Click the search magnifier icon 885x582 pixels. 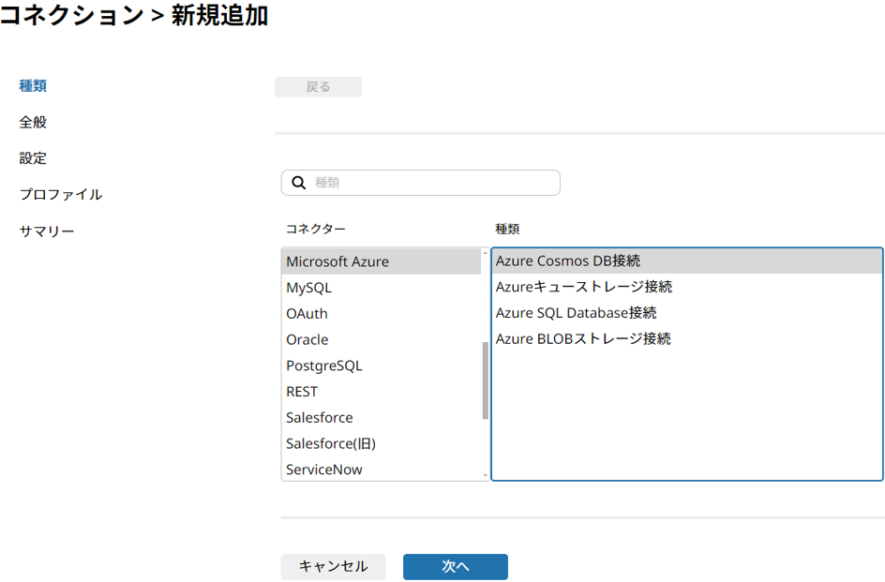tap(299, 183)
